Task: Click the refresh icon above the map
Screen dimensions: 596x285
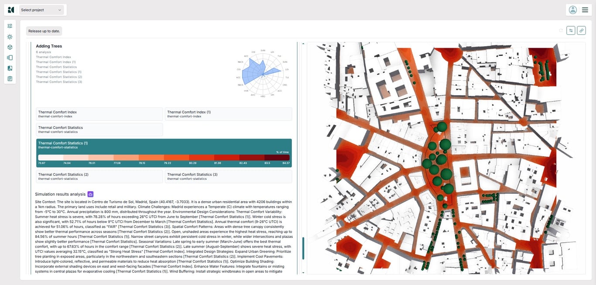Action: pos(561,31)
